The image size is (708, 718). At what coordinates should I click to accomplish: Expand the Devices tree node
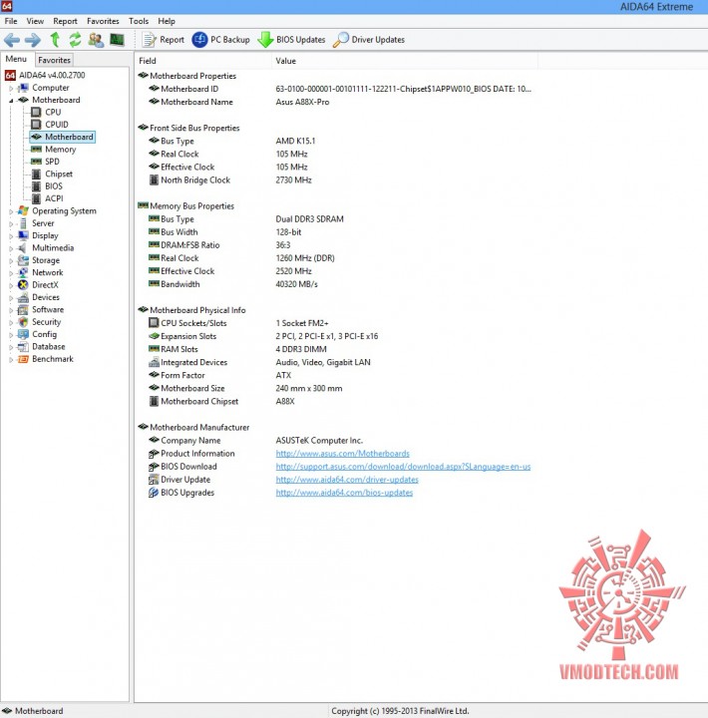(x=11, y=297)
